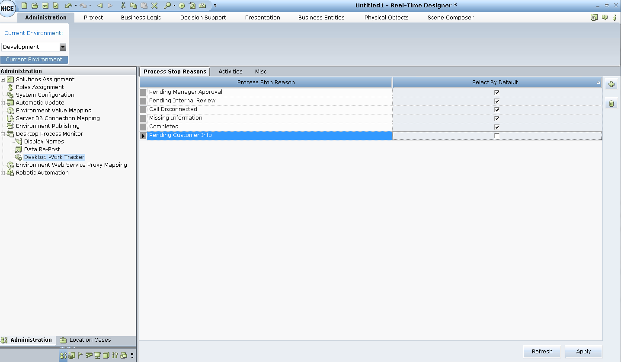621x362 pixels.
Task: Click the Run play icon
Action: (x=182, y=6)
